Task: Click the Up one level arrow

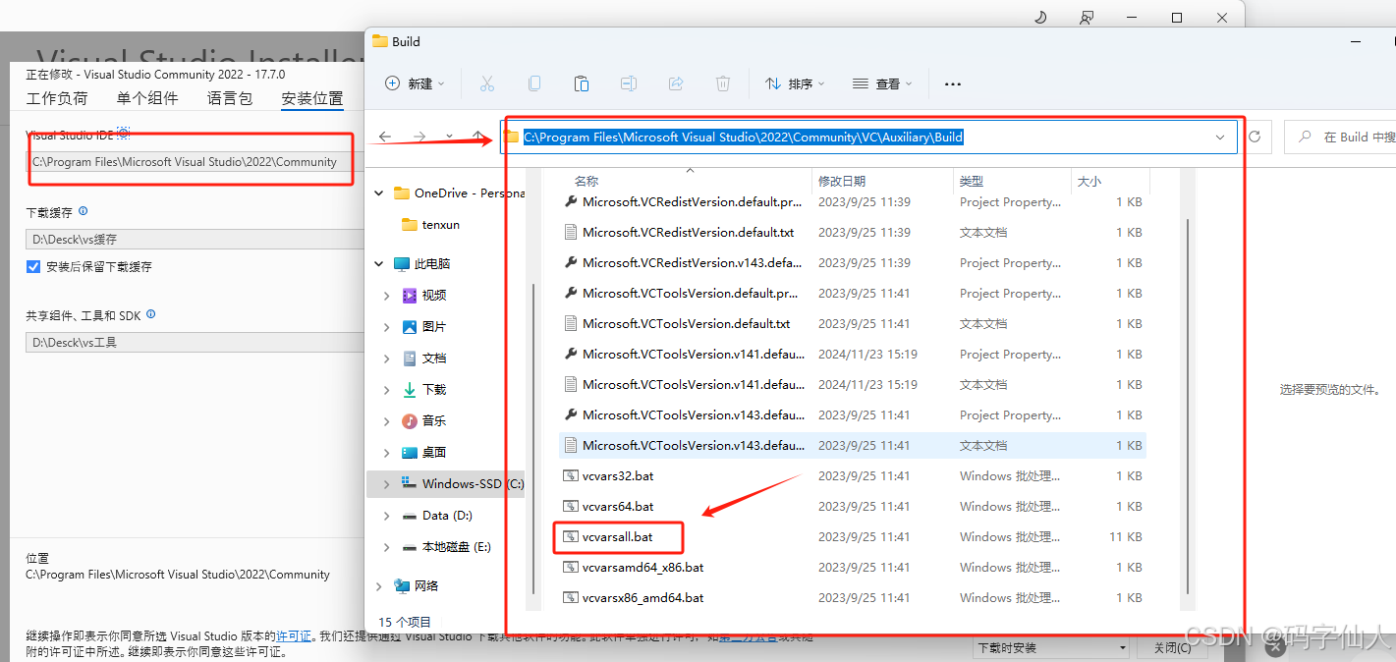Action: [477, 137]
